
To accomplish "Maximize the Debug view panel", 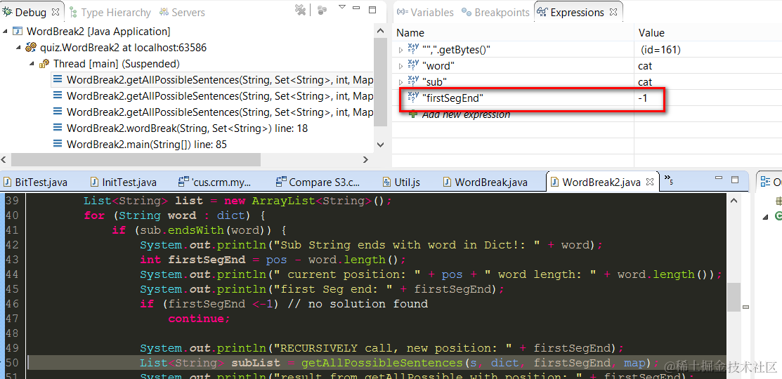I will click(372, 9).
